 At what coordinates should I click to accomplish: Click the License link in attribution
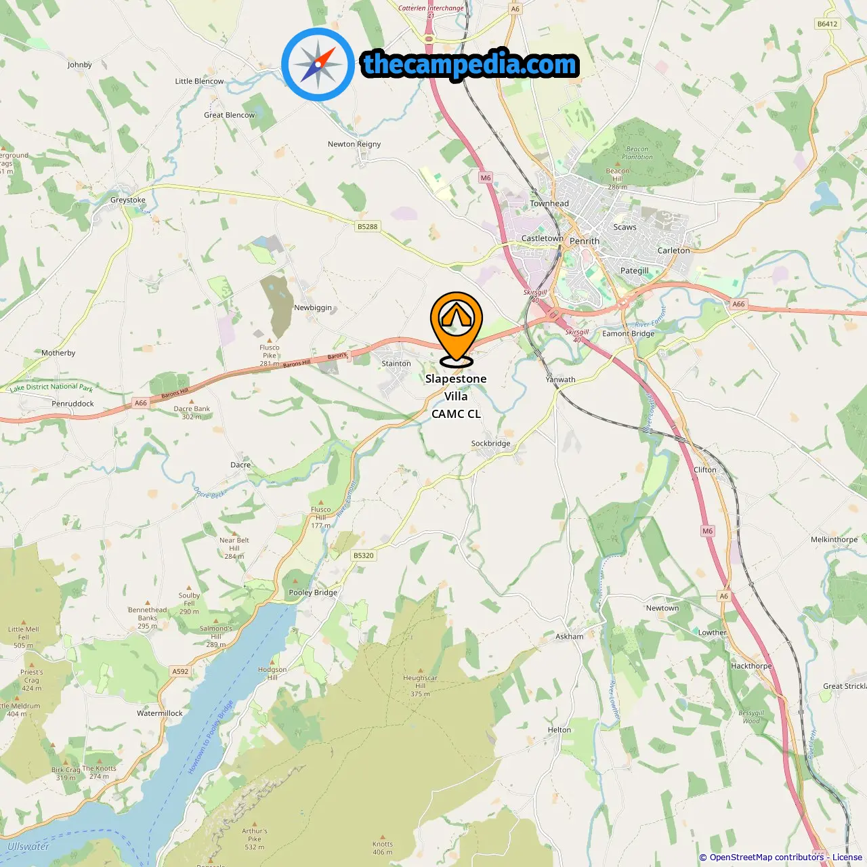pyautogui.click(x=847, y=857)
